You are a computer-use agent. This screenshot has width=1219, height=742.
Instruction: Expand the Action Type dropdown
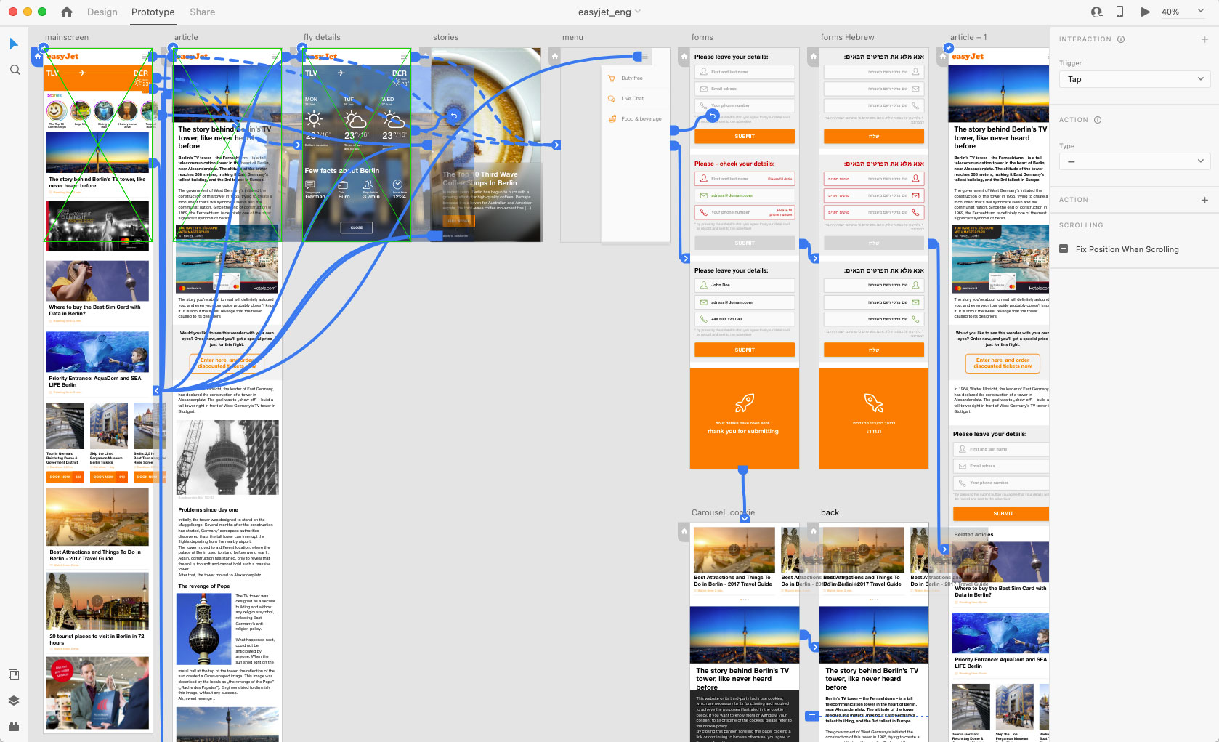pyautogui.click(x=1133, y=161)
